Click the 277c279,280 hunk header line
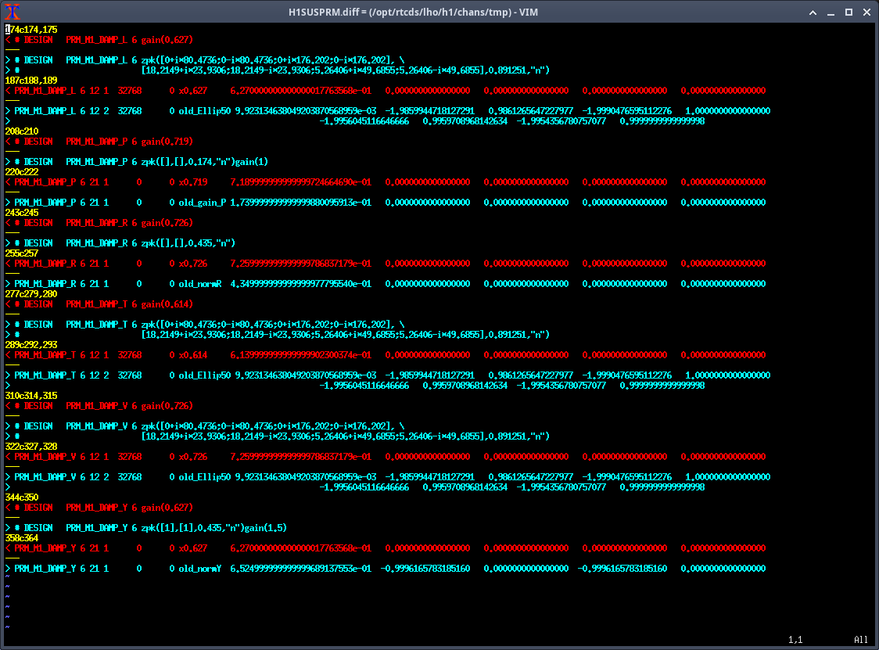 click(31, 293)
